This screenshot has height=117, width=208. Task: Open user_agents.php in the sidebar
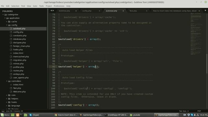tap(21, 78)
